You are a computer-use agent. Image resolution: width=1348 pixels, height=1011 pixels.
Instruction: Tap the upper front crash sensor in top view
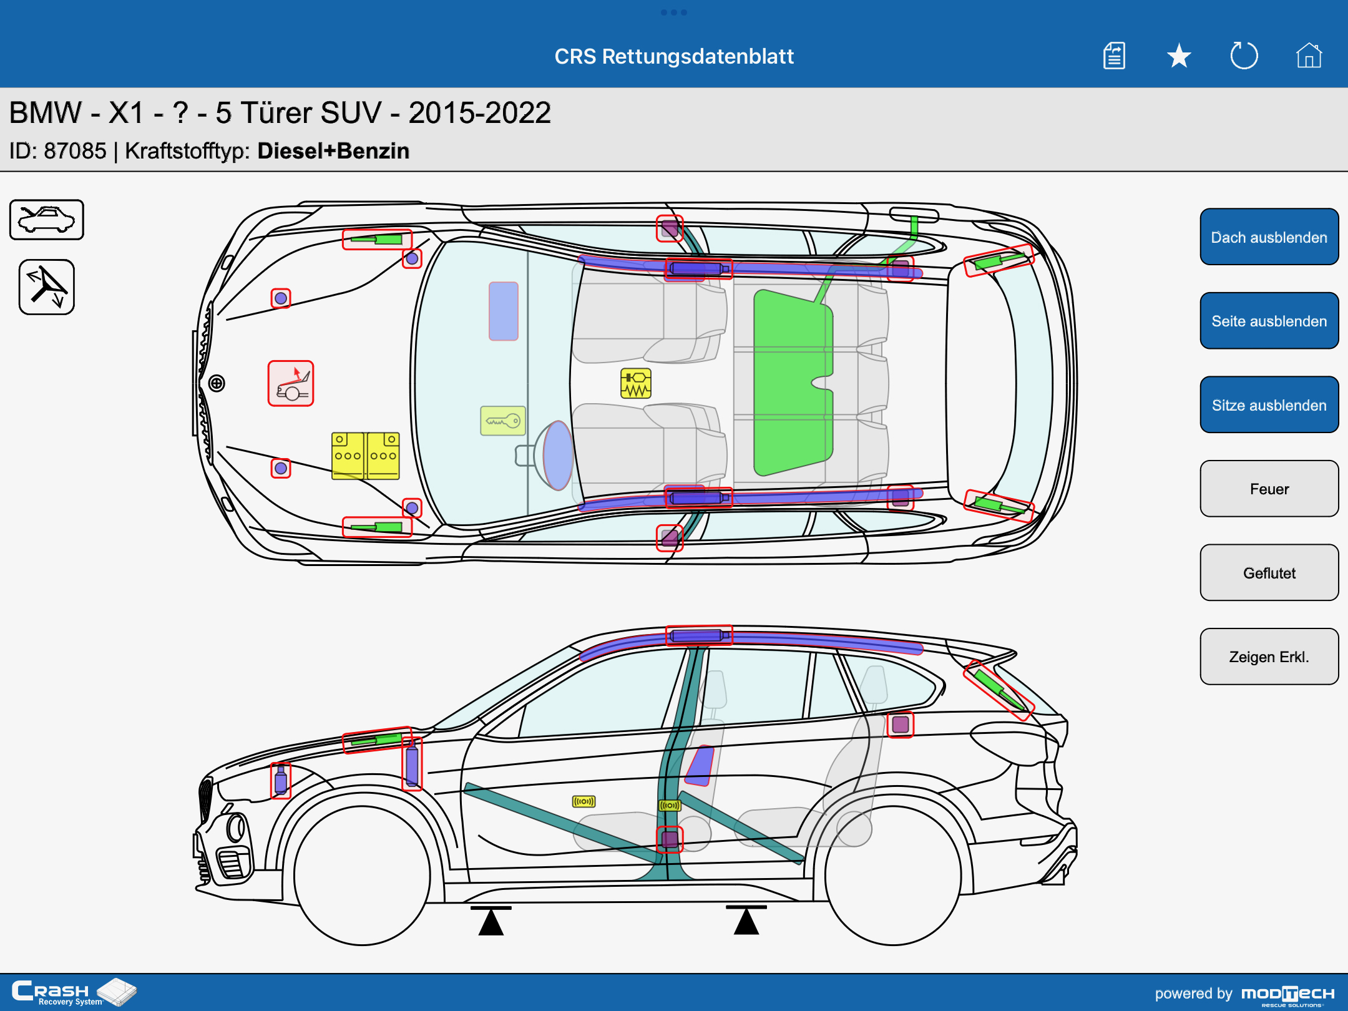281,298
